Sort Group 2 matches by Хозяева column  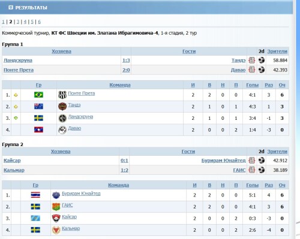(x=61, y=152)
